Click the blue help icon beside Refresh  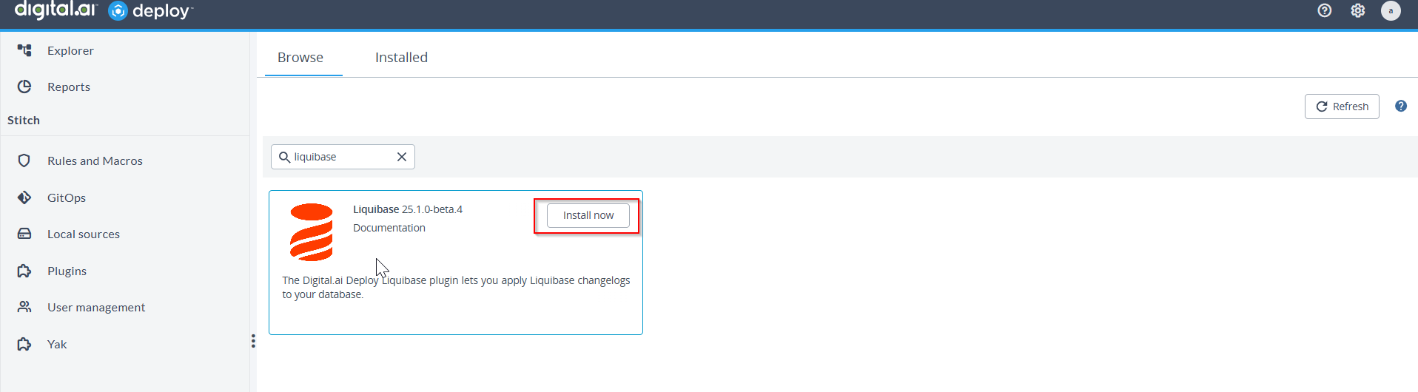(1401, 106)
